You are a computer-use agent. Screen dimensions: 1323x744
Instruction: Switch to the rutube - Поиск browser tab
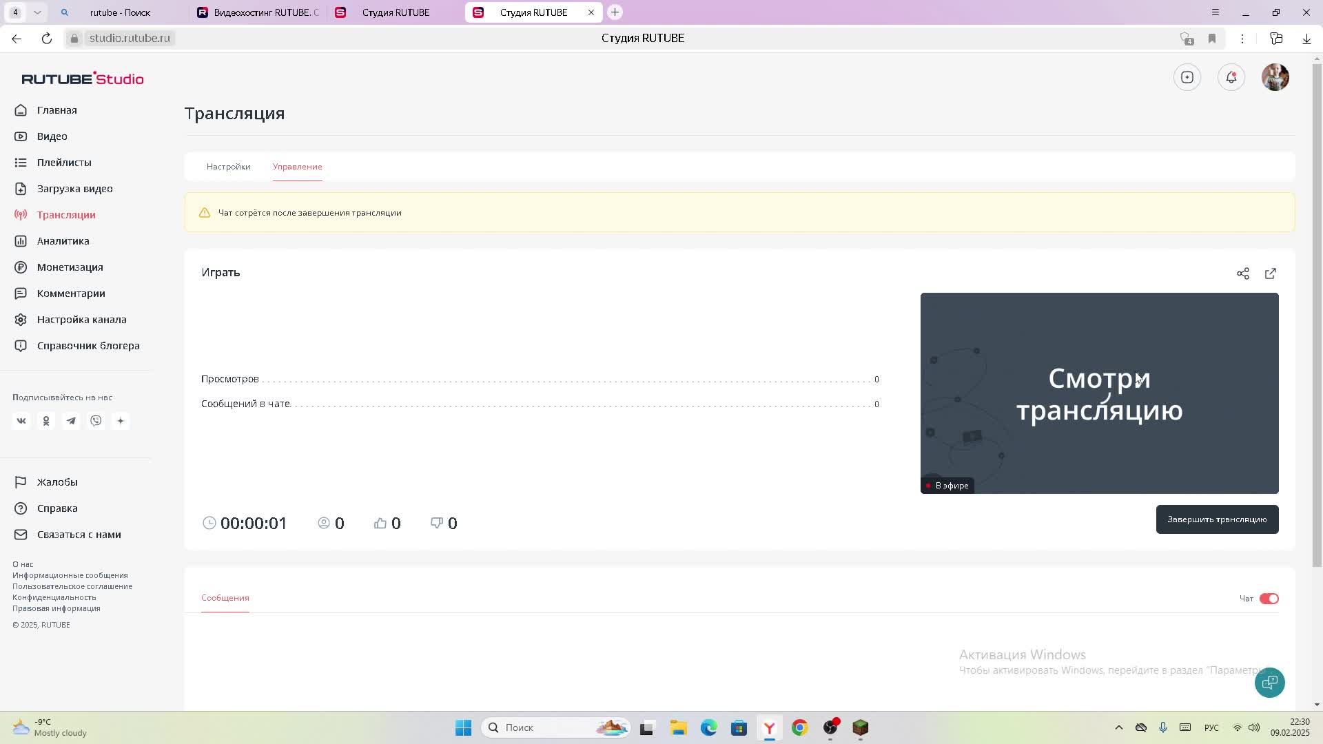pyautogui.click(x=119, y=12)
